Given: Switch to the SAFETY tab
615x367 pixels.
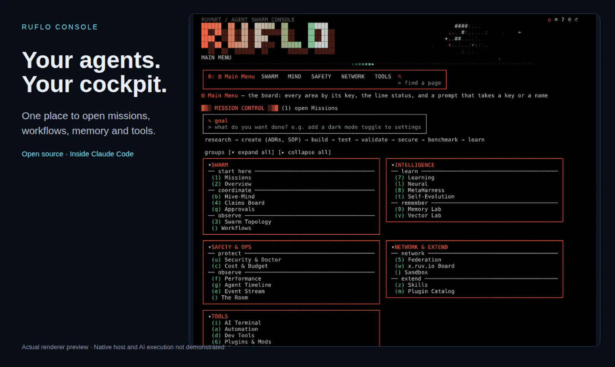Looking at the screenshot, I should 321,77.
